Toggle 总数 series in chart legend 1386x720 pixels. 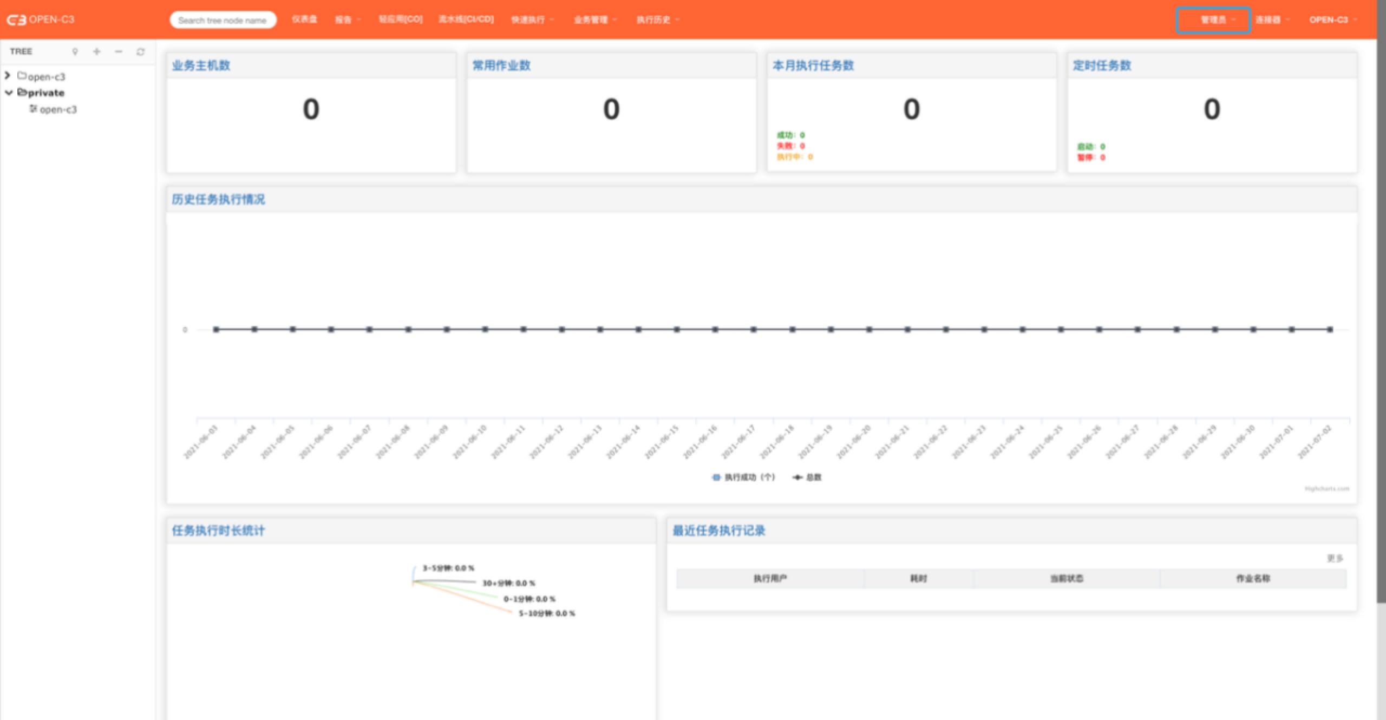(x=807, y=477)
